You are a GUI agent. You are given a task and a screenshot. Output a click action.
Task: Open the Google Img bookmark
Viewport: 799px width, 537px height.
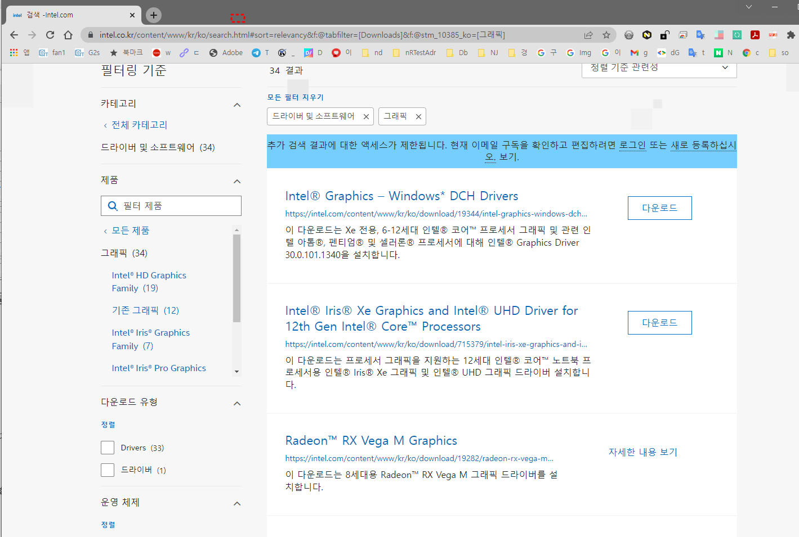pos(579,52)
